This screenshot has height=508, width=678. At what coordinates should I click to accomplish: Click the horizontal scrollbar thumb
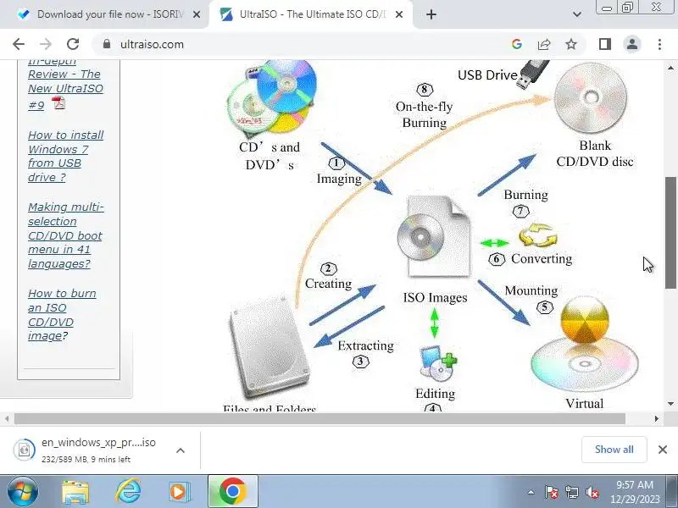coord(320,418)
